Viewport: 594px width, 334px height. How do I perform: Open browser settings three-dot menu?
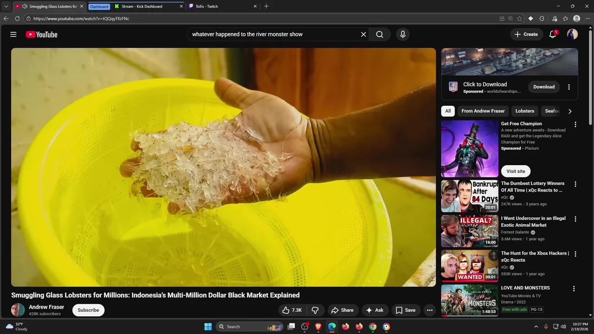tap(588, 19)
